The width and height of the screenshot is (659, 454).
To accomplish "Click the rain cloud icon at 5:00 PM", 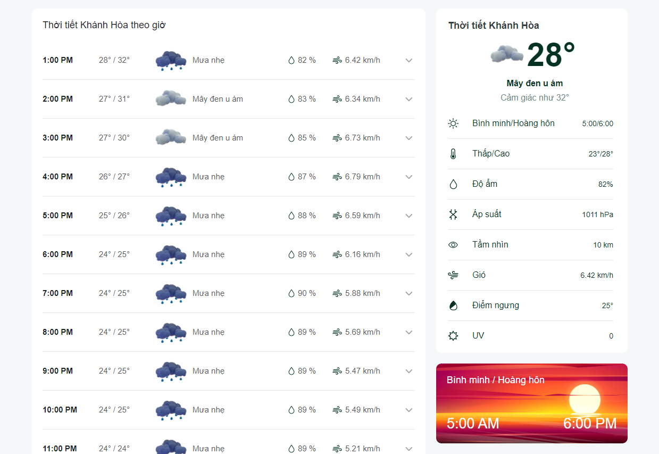I will (x=171, y=216).
